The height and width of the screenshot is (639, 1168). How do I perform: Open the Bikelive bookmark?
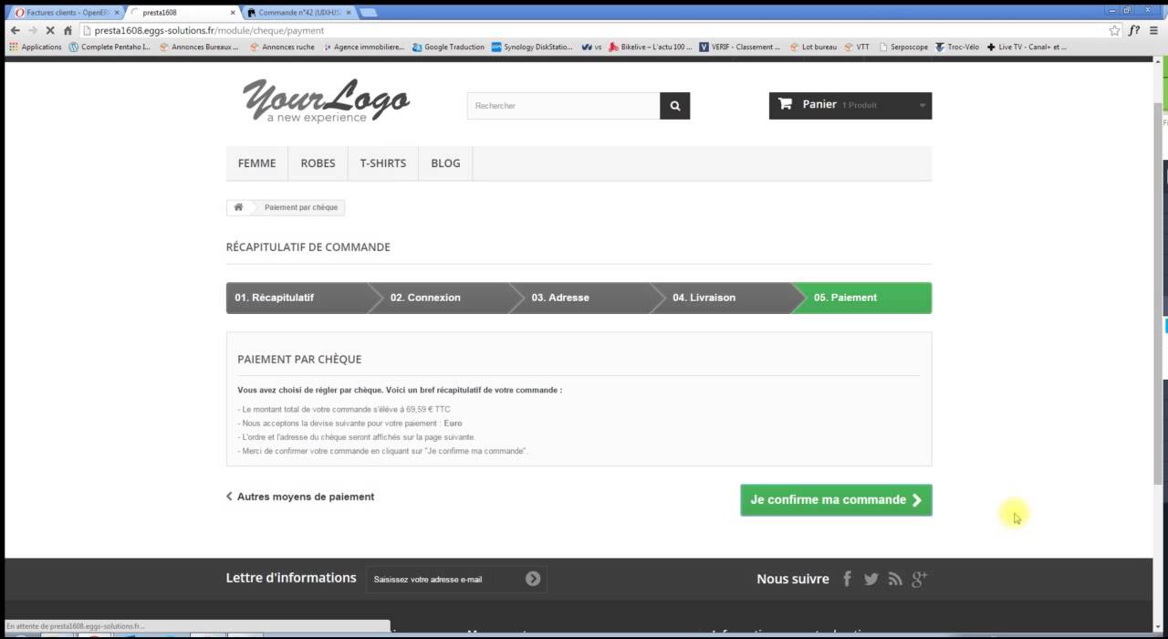point(651,47)
